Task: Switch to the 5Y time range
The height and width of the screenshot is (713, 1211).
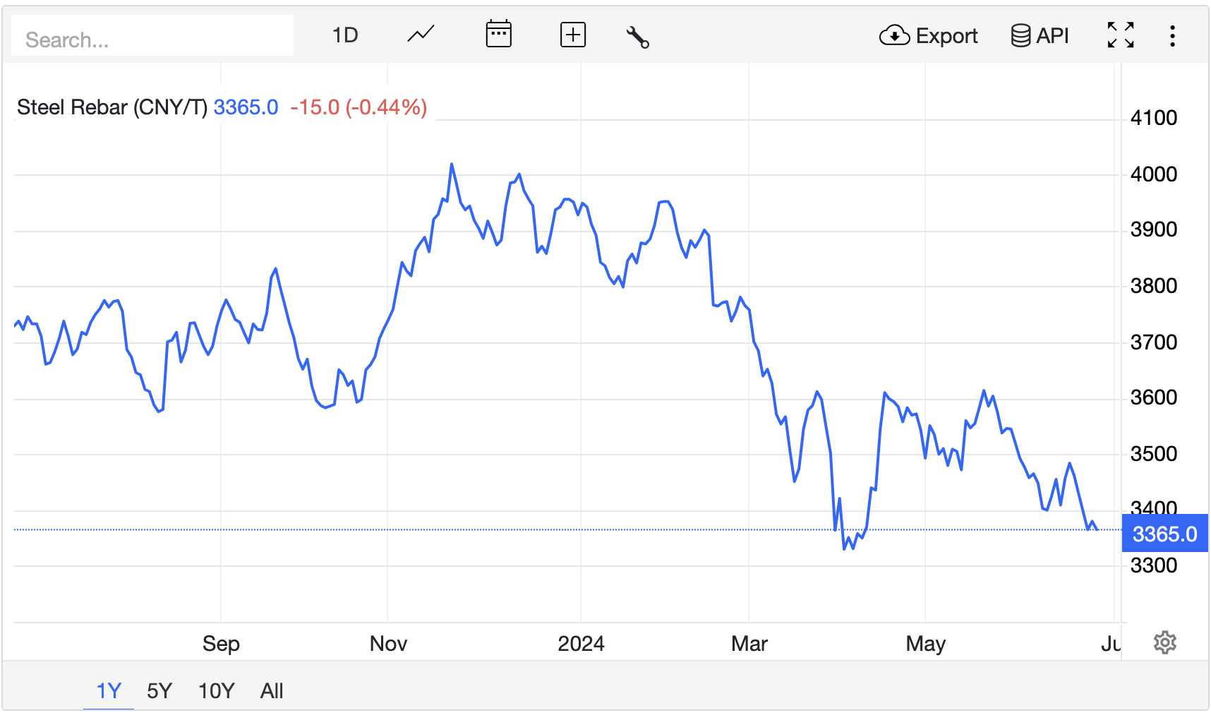Action: (x=159, y=690)
